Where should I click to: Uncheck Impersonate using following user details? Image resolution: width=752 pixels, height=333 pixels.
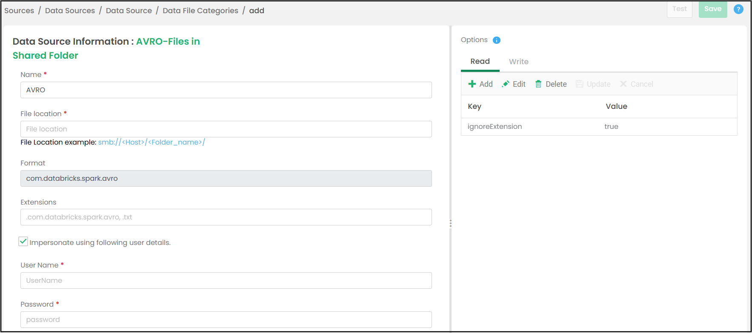[23, 242]
